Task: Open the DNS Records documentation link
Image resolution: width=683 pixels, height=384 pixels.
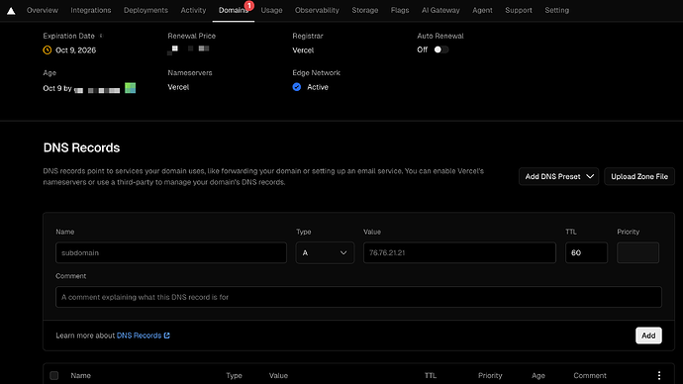Action: point(143,336)
